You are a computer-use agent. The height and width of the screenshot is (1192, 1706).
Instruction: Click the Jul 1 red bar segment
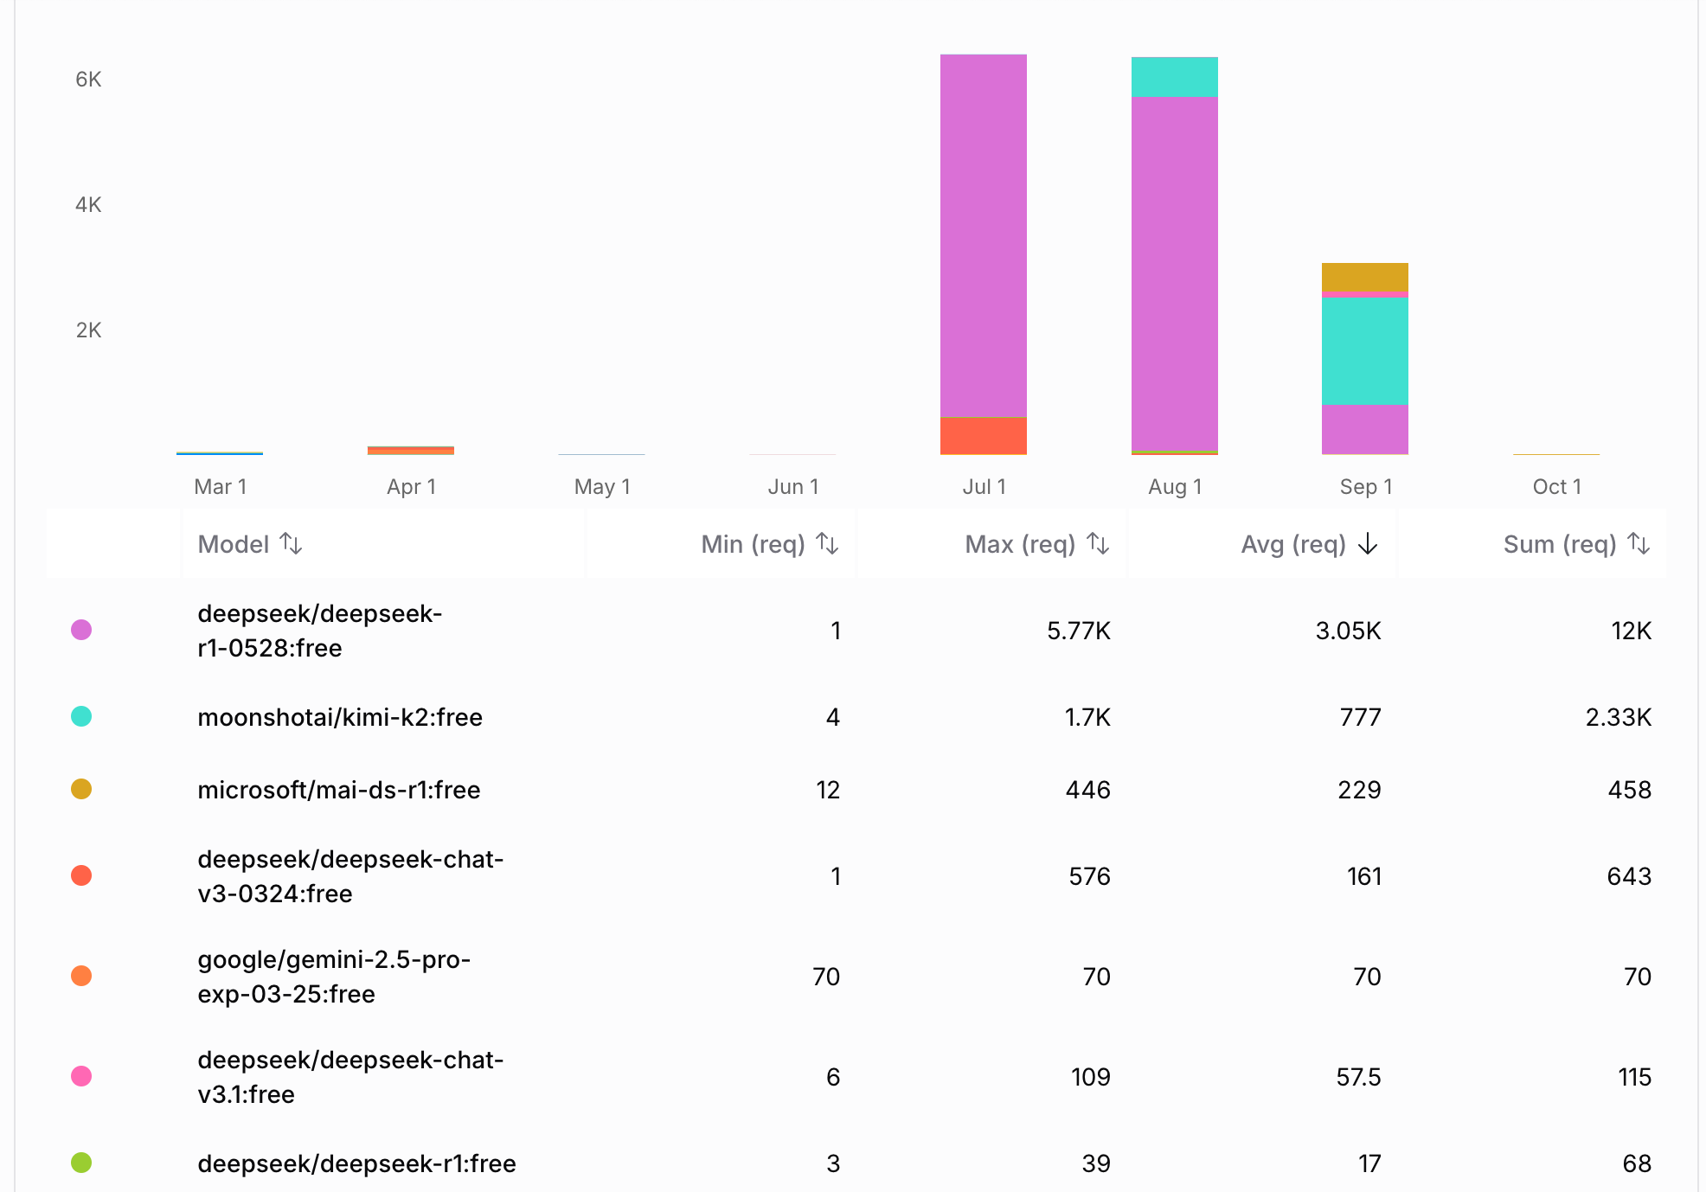coord(984,436)
